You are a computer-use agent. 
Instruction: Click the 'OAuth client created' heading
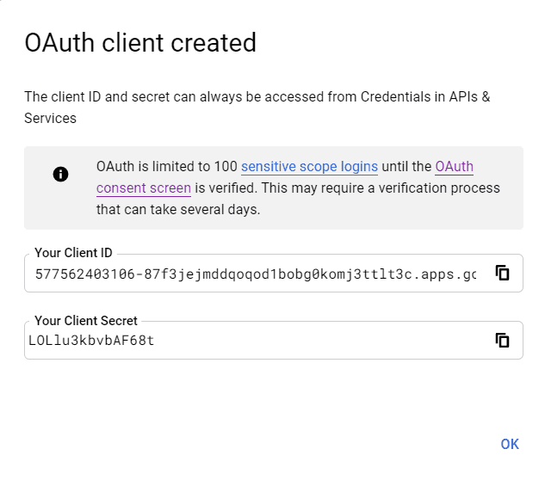[x=140, y=43]
